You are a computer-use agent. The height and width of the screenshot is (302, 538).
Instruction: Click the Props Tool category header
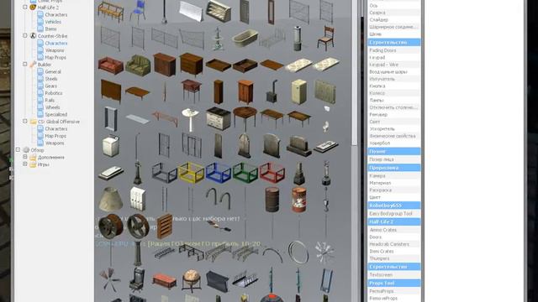click(394, 284)
